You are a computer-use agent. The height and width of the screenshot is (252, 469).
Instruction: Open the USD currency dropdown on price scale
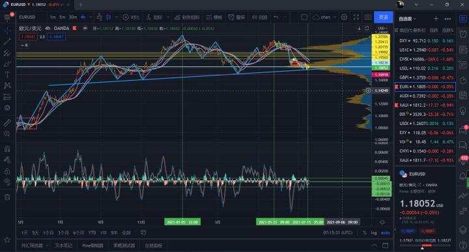[382, 29]
